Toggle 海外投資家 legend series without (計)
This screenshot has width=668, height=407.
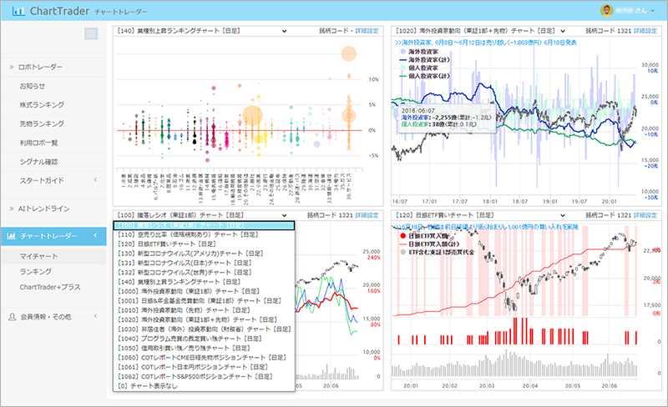419,52
